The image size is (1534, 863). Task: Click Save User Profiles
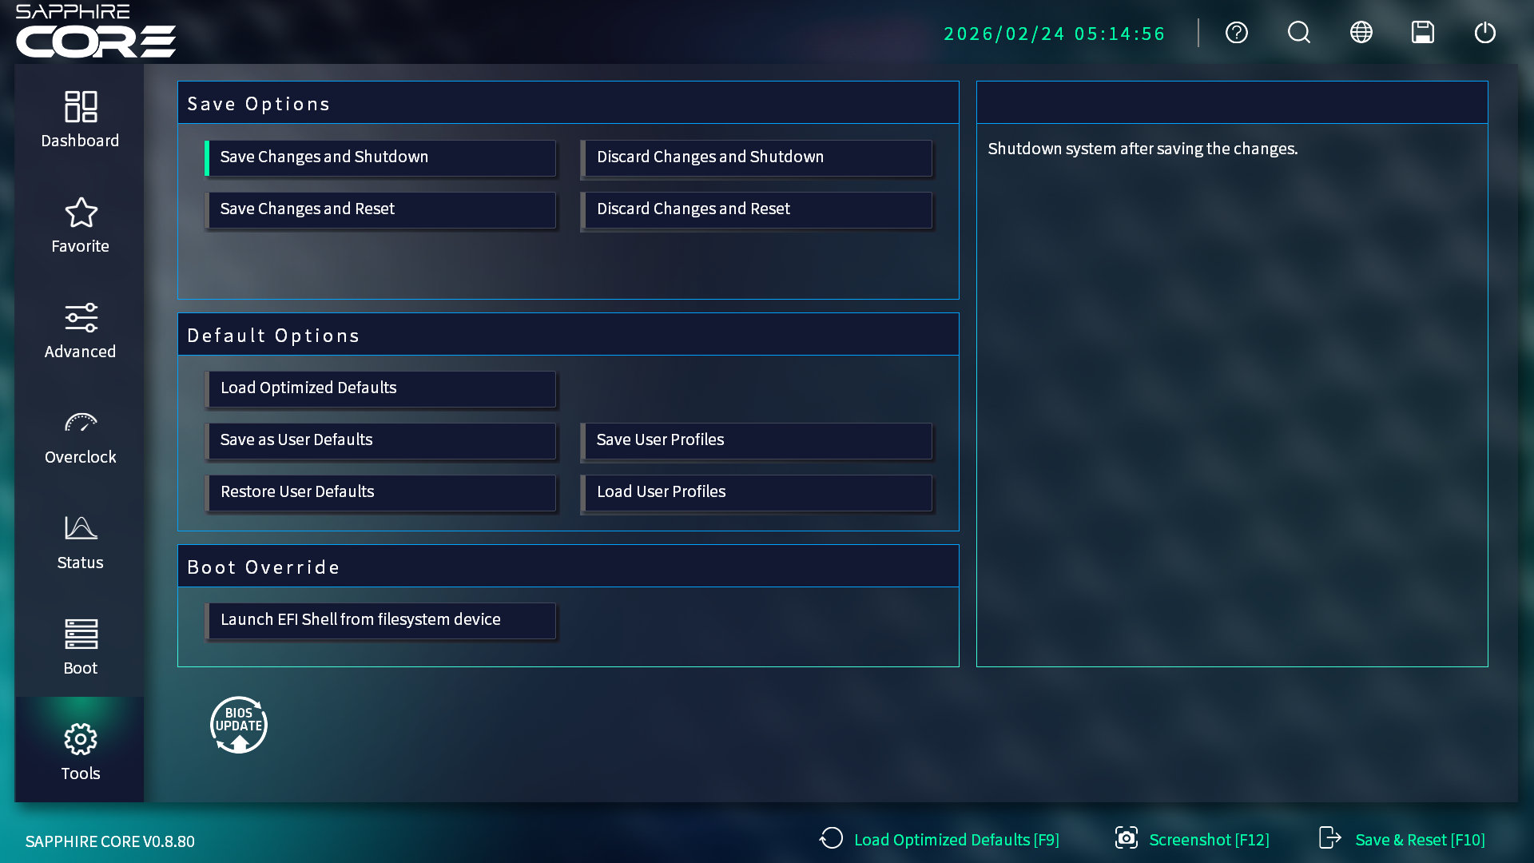[x=756, y=440]
